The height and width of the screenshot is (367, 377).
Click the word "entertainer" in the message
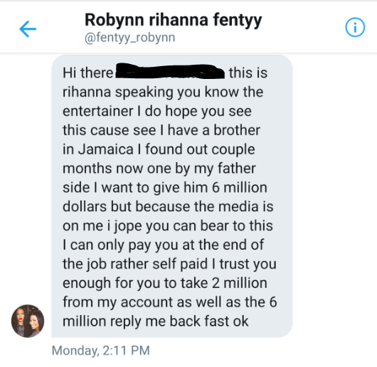(x=98, y=112)
